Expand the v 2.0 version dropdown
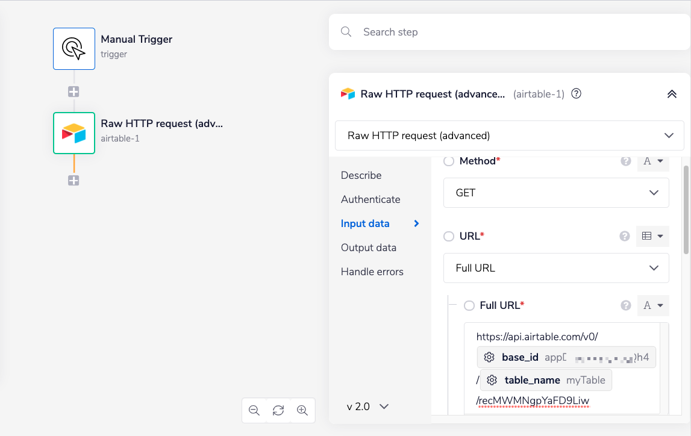691x436 pixels. coord(367,406)
